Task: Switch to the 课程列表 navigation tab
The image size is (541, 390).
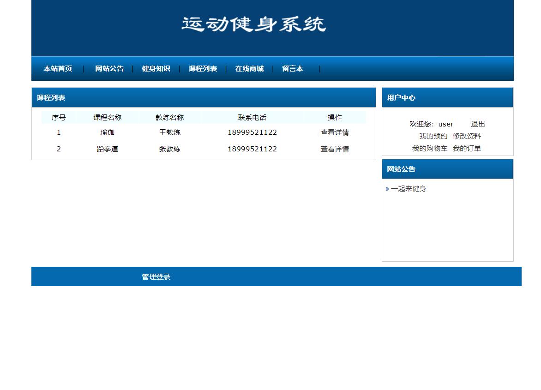Action: pyautogui.click(x=203, y=68)
